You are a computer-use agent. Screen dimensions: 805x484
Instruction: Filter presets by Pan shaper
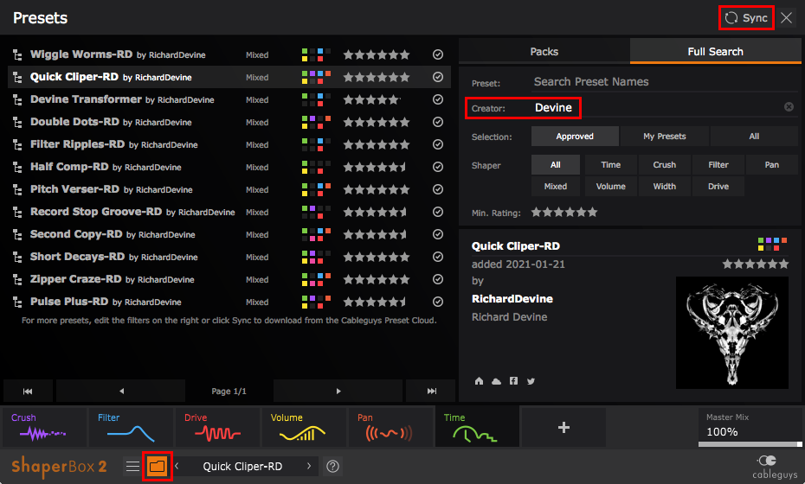[771, 165]
